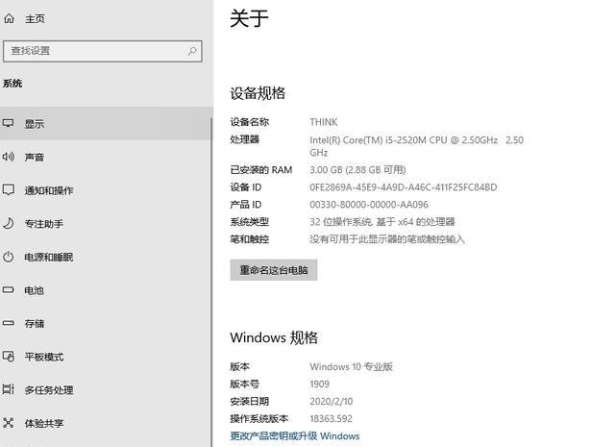
Task: Click the 产品 ID number 00330-80000-00000-AA096
Action: point(369,205)
